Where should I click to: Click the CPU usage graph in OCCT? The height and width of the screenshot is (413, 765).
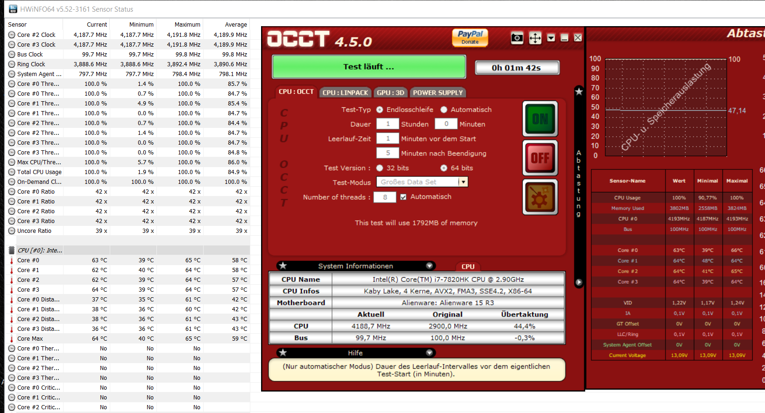coord(666,107)
